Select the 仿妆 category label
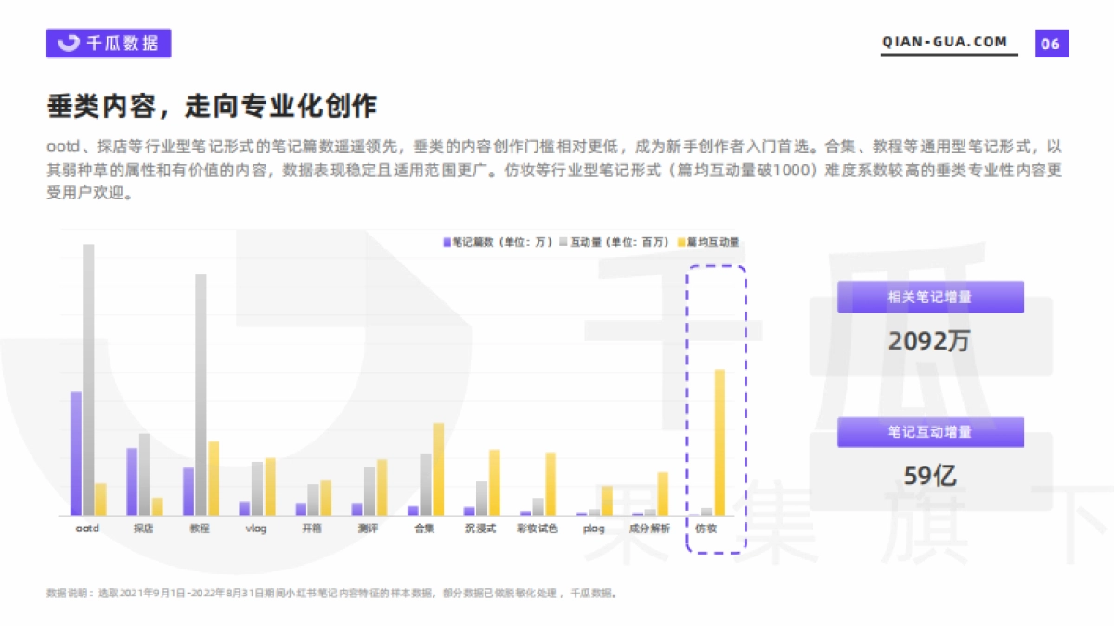1114x626 pixels. (x=706, y=525)
